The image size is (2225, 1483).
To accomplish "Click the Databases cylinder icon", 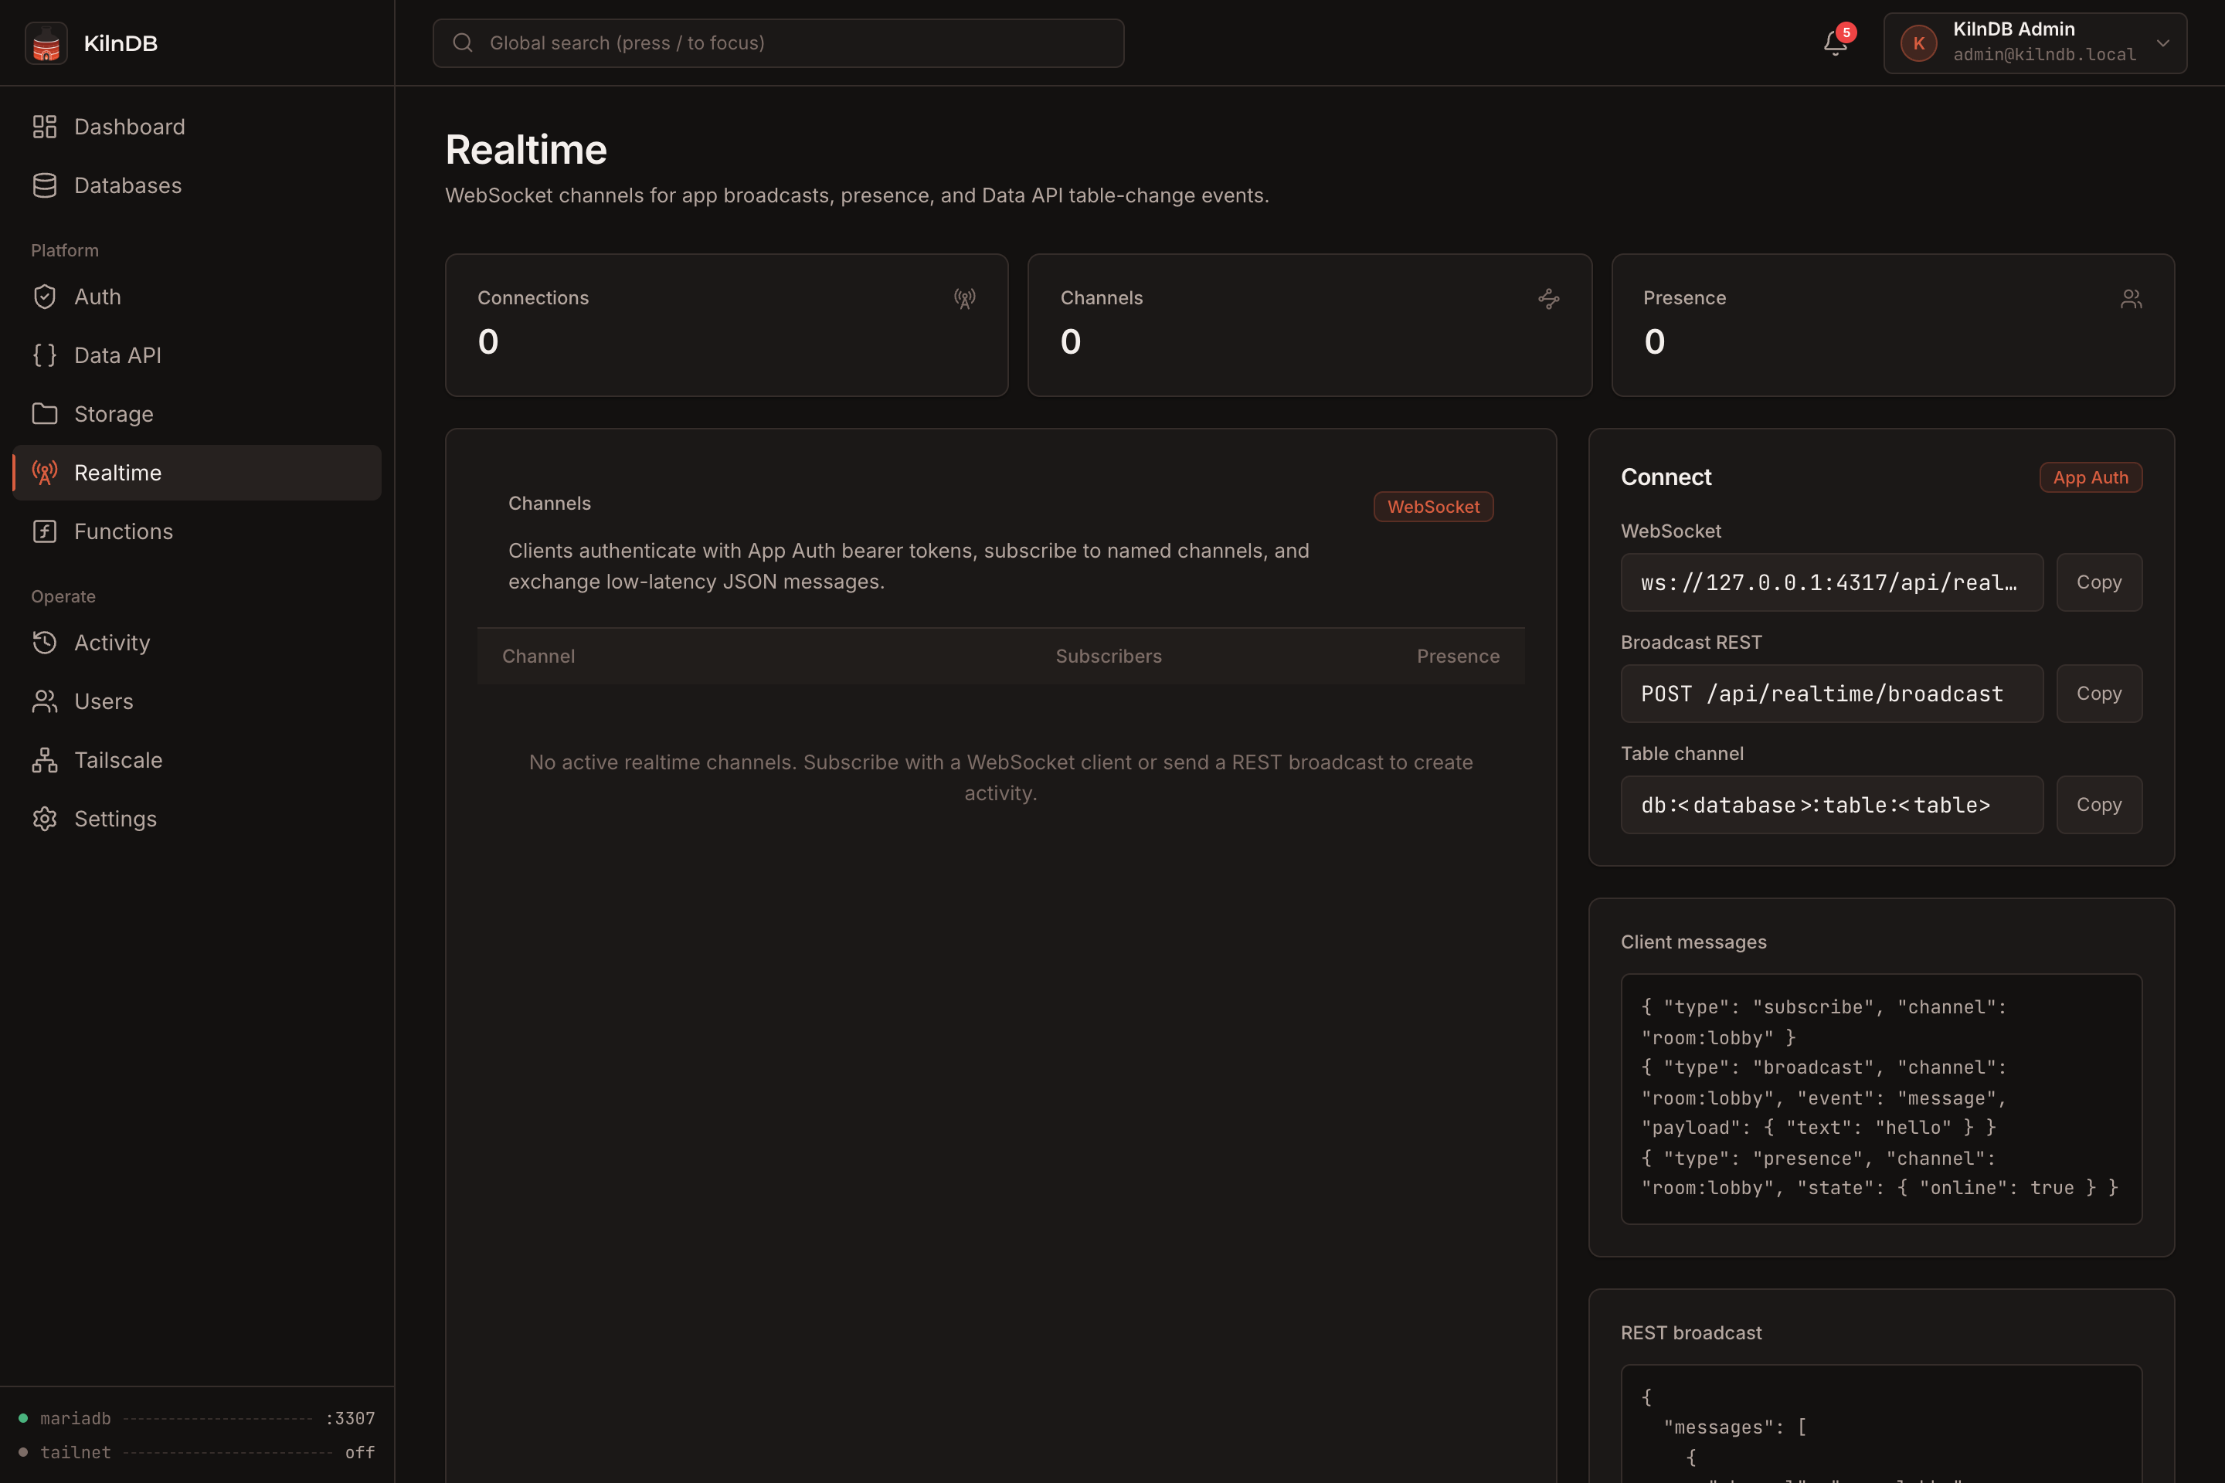I will pyautogui.click(x=45, y=185).
